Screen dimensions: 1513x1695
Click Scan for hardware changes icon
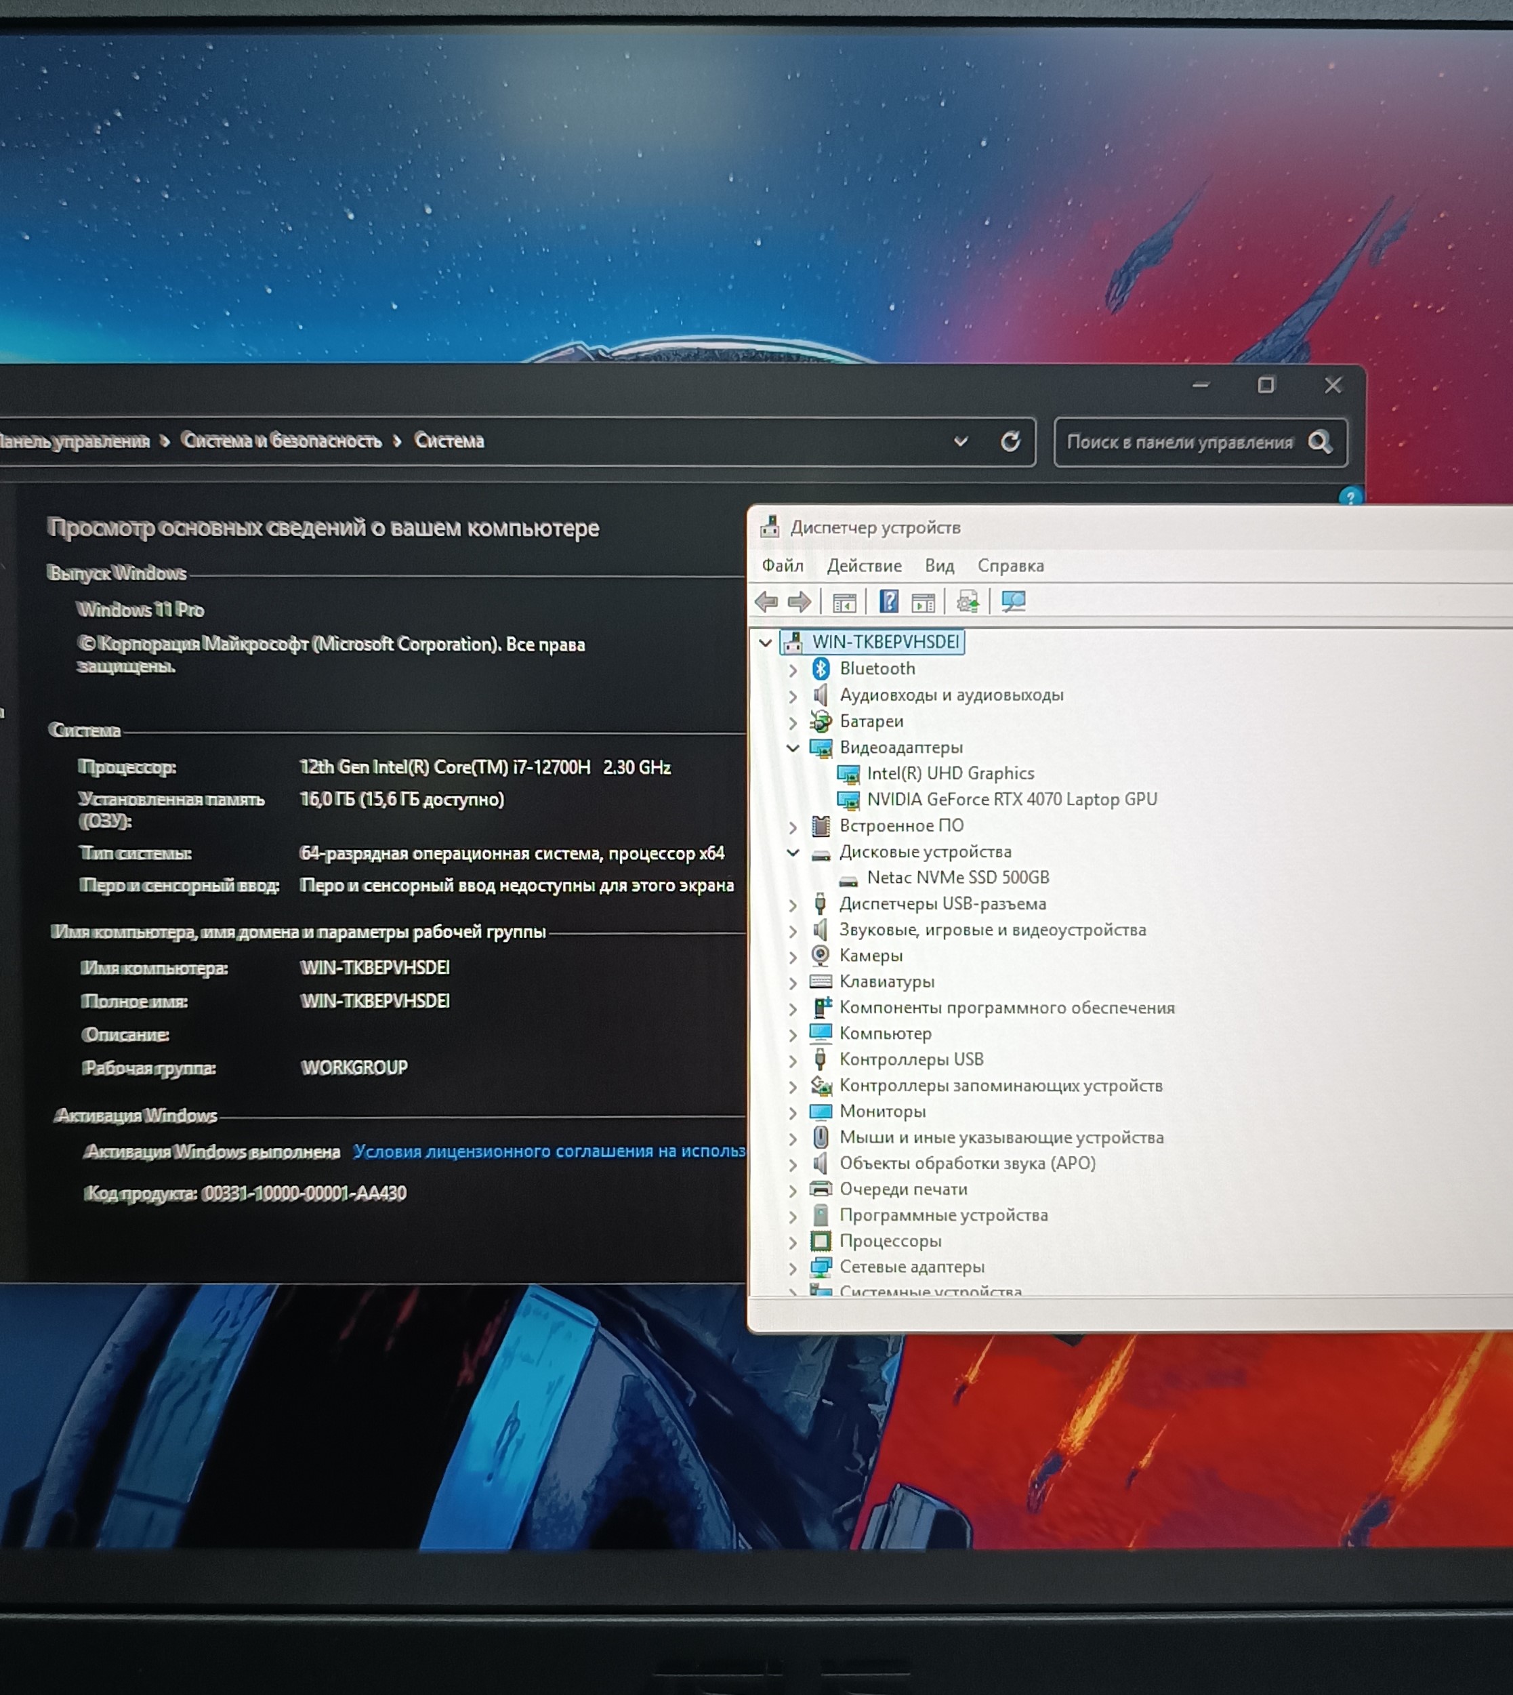(x=1014, y=601)
